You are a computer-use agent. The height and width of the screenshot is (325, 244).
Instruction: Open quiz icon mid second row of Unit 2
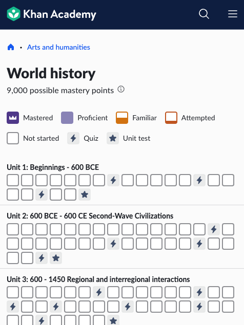click(113, 244)
